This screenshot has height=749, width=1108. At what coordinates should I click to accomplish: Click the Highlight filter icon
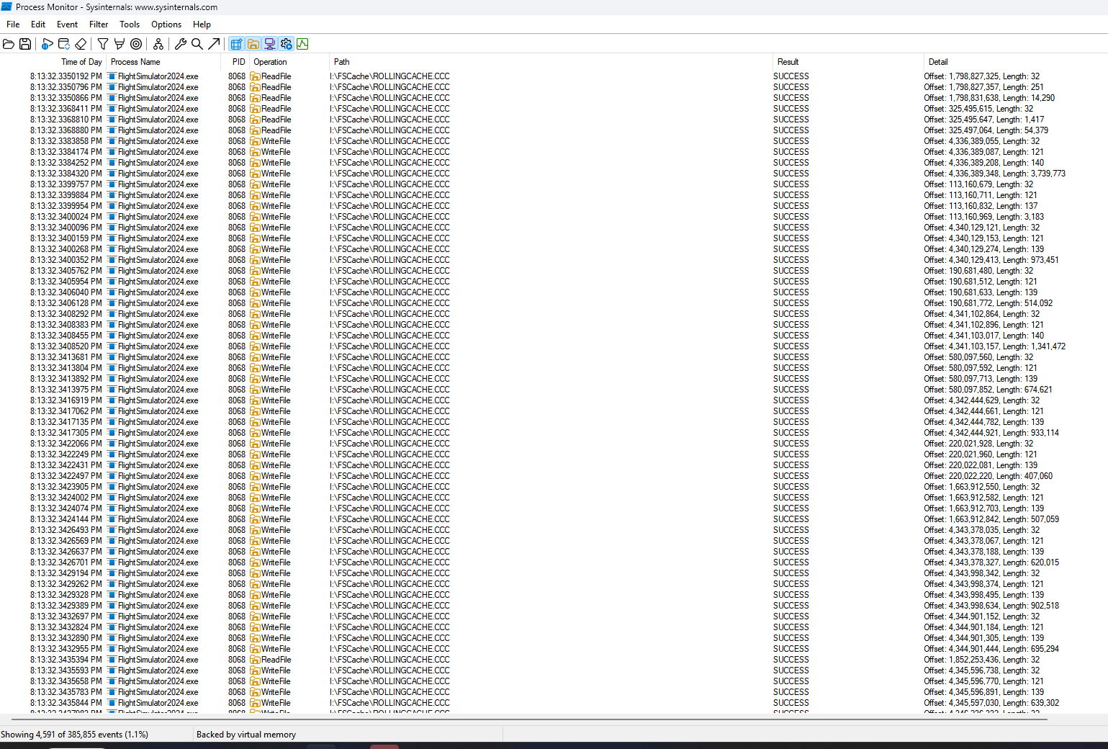click(x=120, y=44)
